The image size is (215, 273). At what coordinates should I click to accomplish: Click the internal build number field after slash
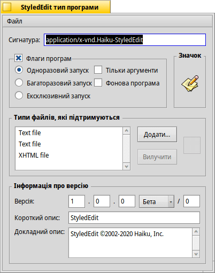[x=191, y=201]
